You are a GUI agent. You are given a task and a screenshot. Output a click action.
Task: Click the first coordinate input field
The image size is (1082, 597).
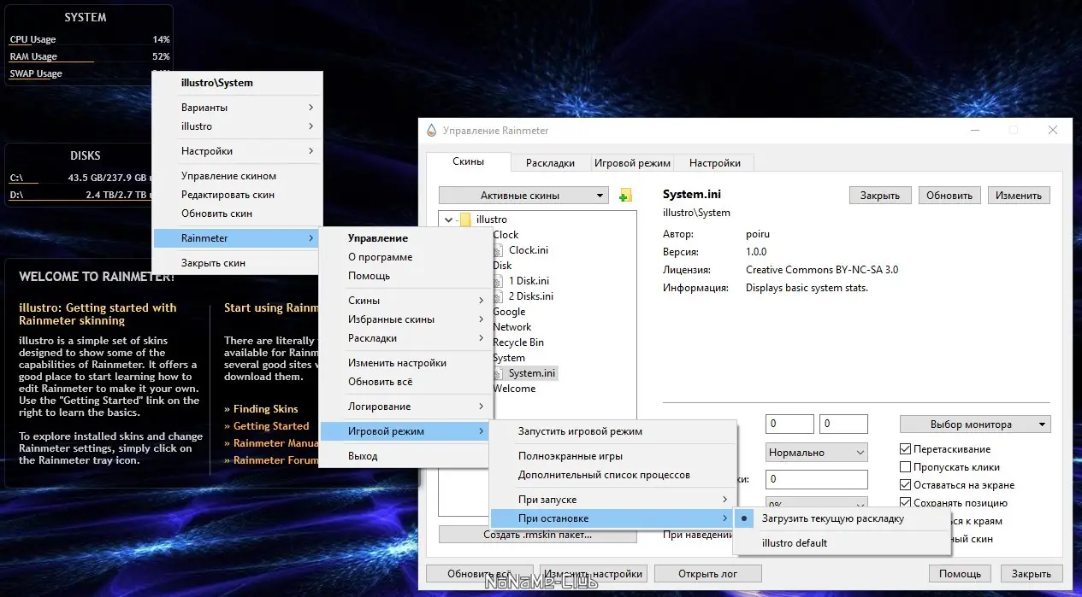click(x=789, y=424)
